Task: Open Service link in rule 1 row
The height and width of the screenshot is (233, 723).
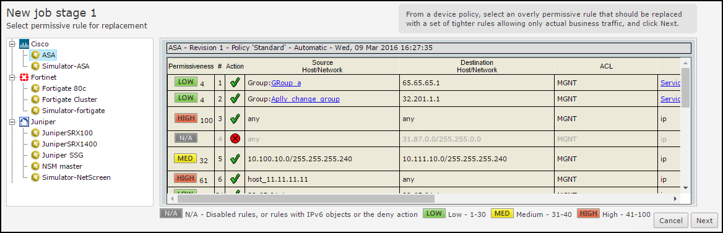Action: pyautogui.click(x=670, y=83)
